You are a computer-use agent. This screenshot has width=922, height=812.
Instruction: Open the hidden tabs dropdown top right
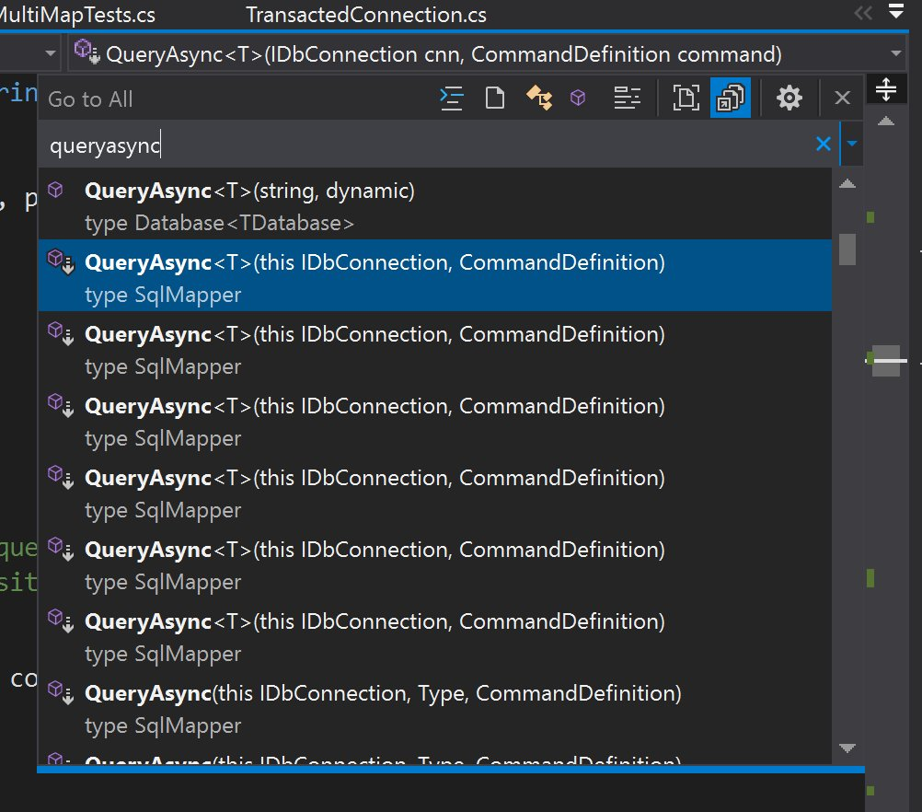895,12
